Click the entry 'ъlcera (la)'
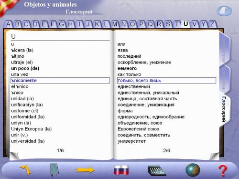 [x=22, y=50]
